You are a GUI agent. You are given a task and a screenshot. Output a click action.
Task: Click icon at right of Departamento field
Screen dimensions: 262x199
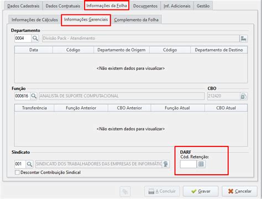point(244,39)
